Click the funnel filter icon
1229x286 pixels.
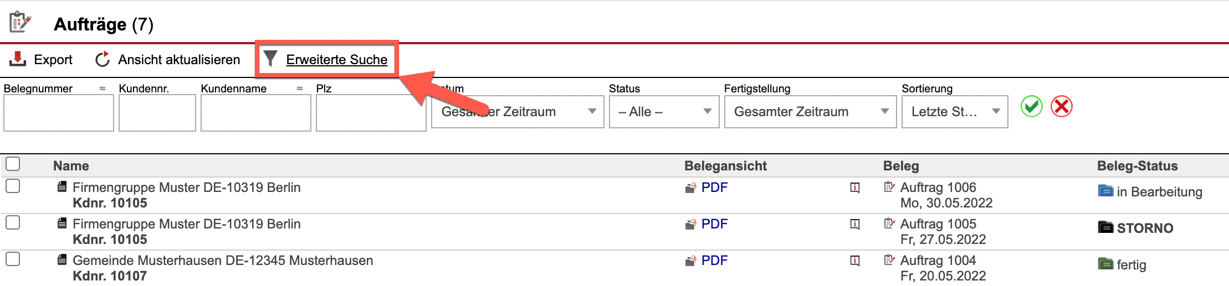(x=270, y=58)
